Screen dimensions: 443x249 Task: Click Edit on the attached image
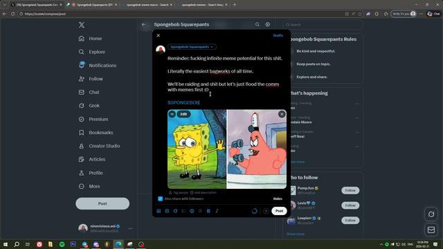183,114
